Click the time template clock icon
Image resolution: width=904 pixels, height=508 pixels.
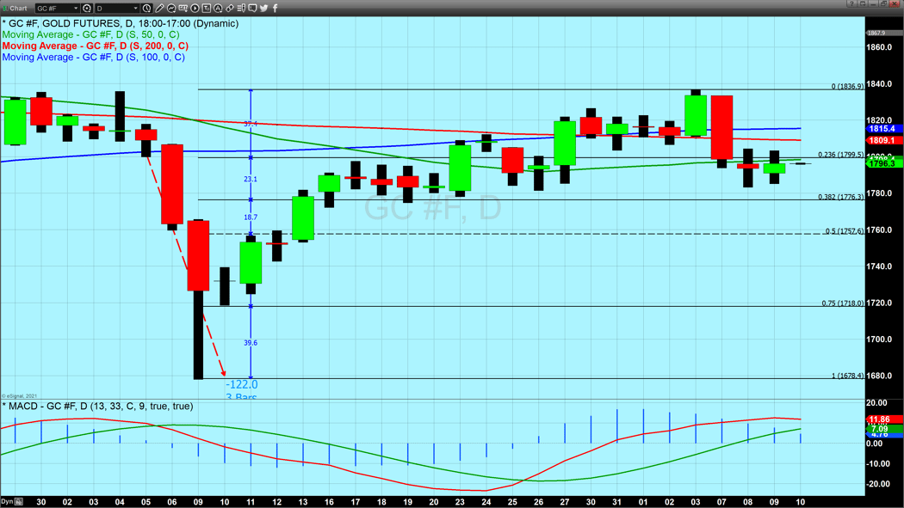point(146,8)
